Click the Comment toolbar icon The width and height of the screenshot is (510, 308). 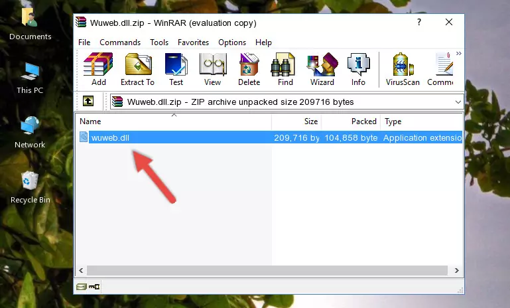point(441,69)
